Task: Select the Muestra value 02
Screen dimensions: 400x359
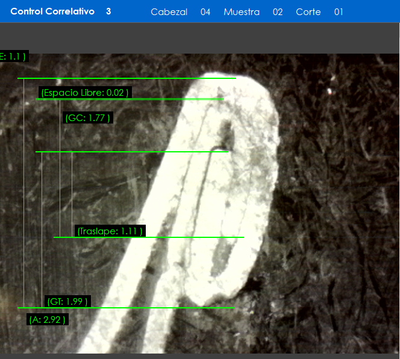Action: (278, 12)
